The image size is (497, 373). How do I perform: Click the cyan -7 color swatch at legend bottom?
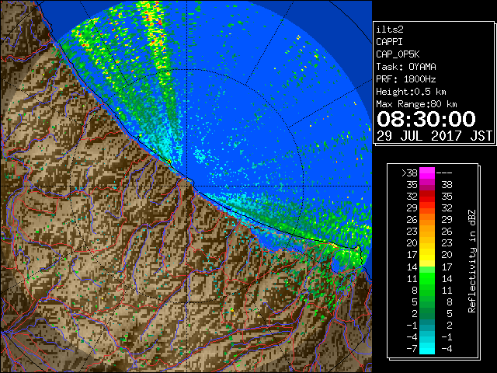(427, 348)
